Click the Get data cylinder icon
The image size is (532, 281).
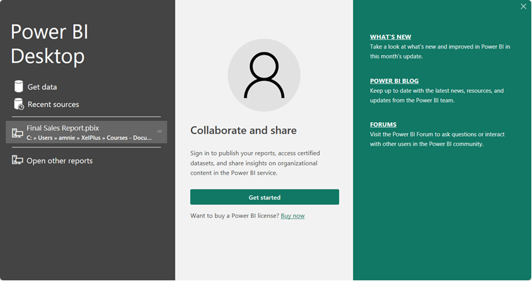[18, 87]
